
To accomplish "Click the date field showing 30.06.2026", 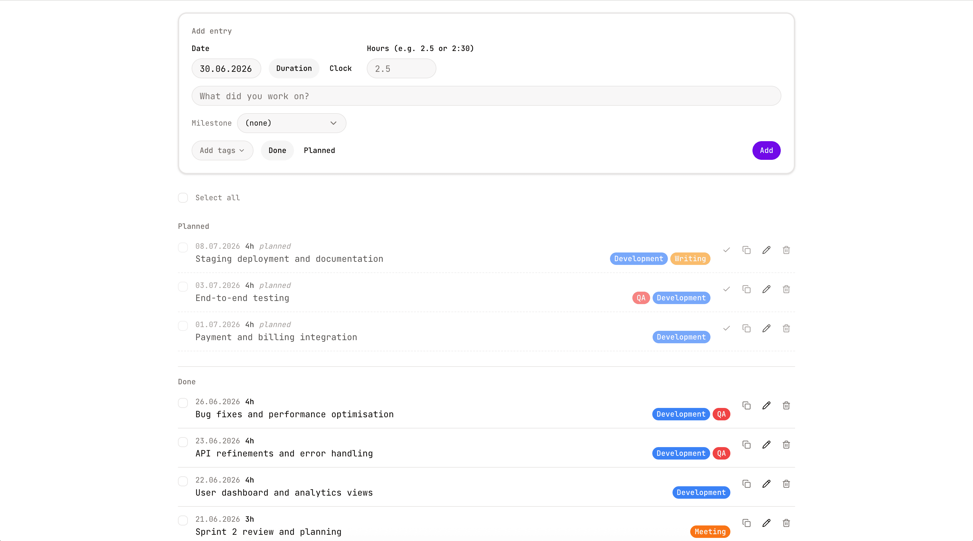I will (x=226, y=69).
